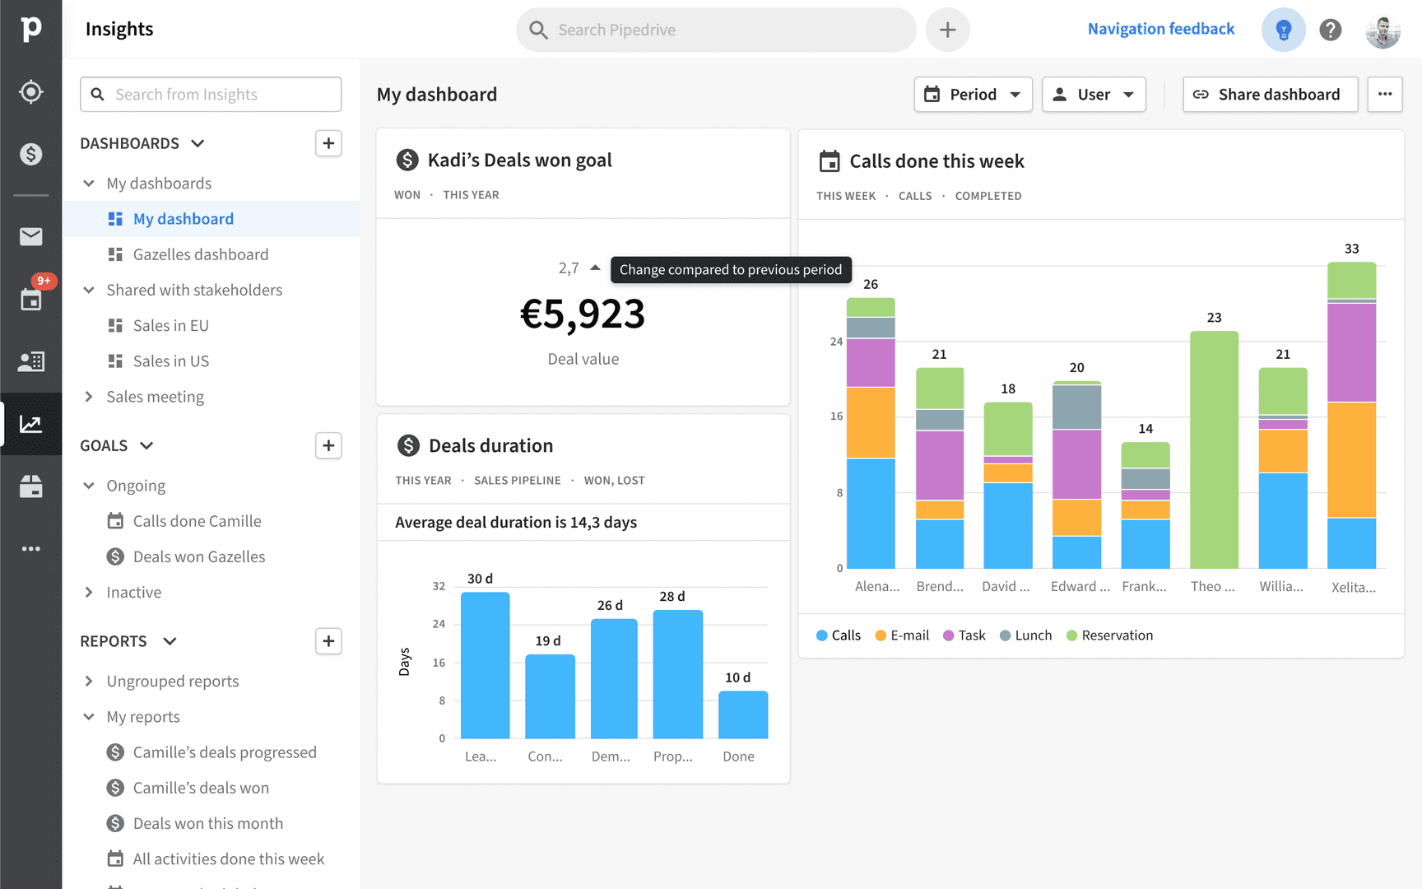Open the Deals dollar icon in sidebar
The height and width of the screenshot is (889, 1422).
[30, 154]
